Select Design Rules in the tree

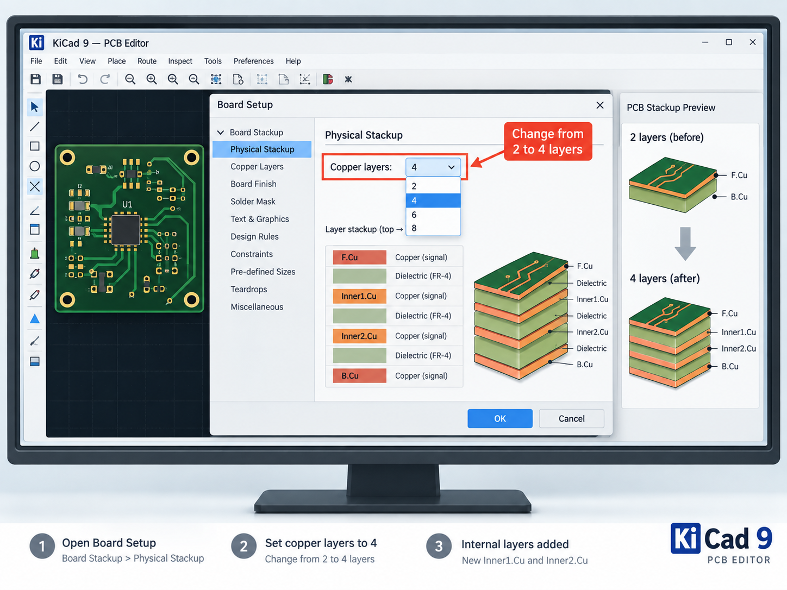(254, 236)
